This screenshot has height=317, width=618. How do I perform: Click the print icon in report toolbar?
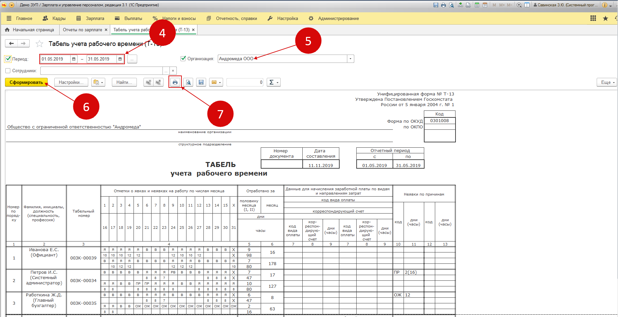pyautogui.click(x=175, y=82)
